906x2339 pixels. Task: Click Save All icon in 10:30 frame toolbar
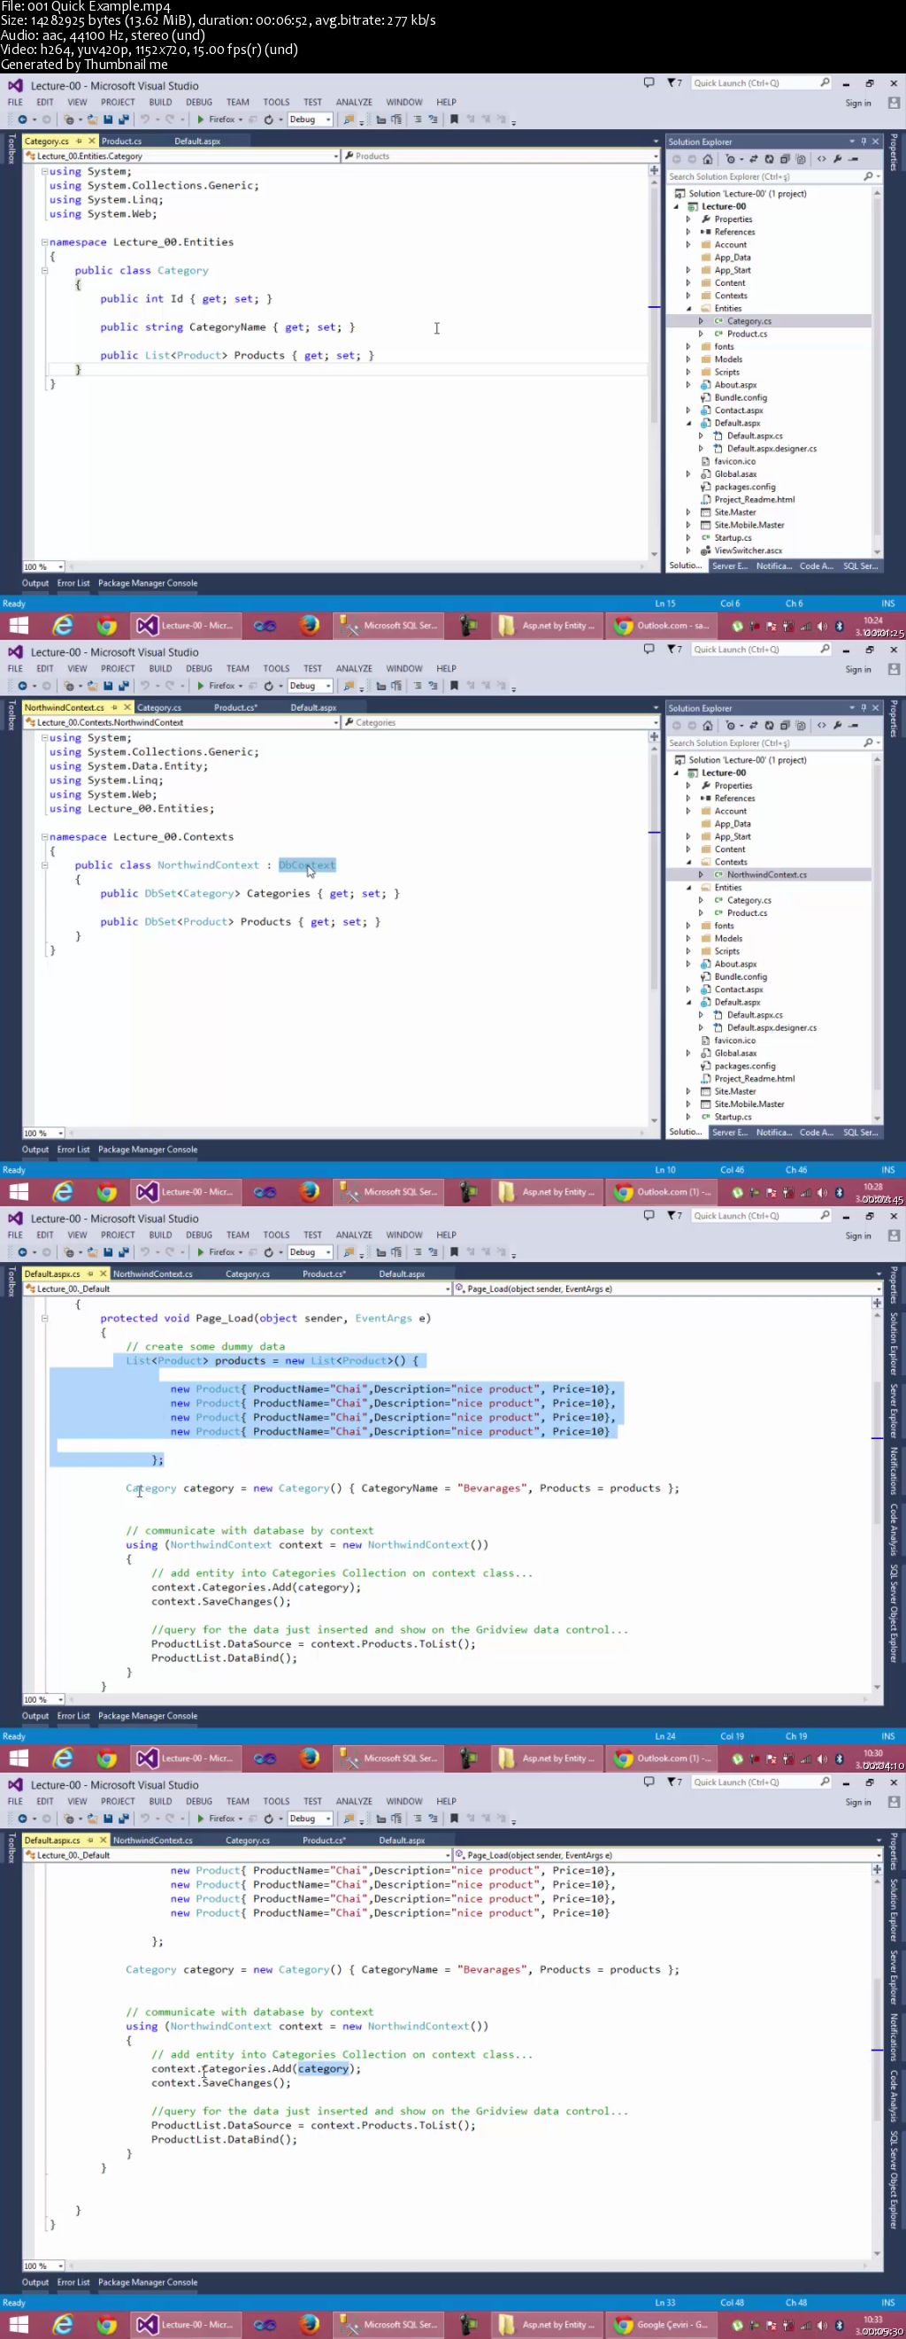(x=124, y=1252)
